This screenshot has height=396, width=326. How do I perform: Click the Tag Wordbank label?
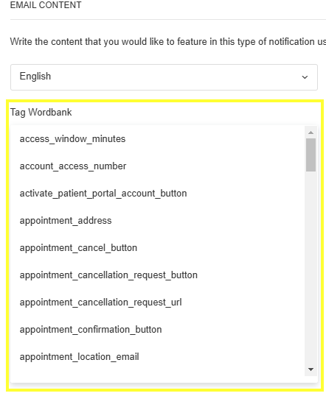click(41, 113)
